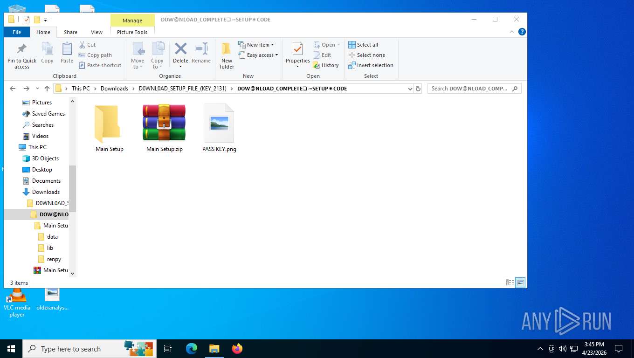Create a New folder
This screenshot has height=358, width=634.
227,55
